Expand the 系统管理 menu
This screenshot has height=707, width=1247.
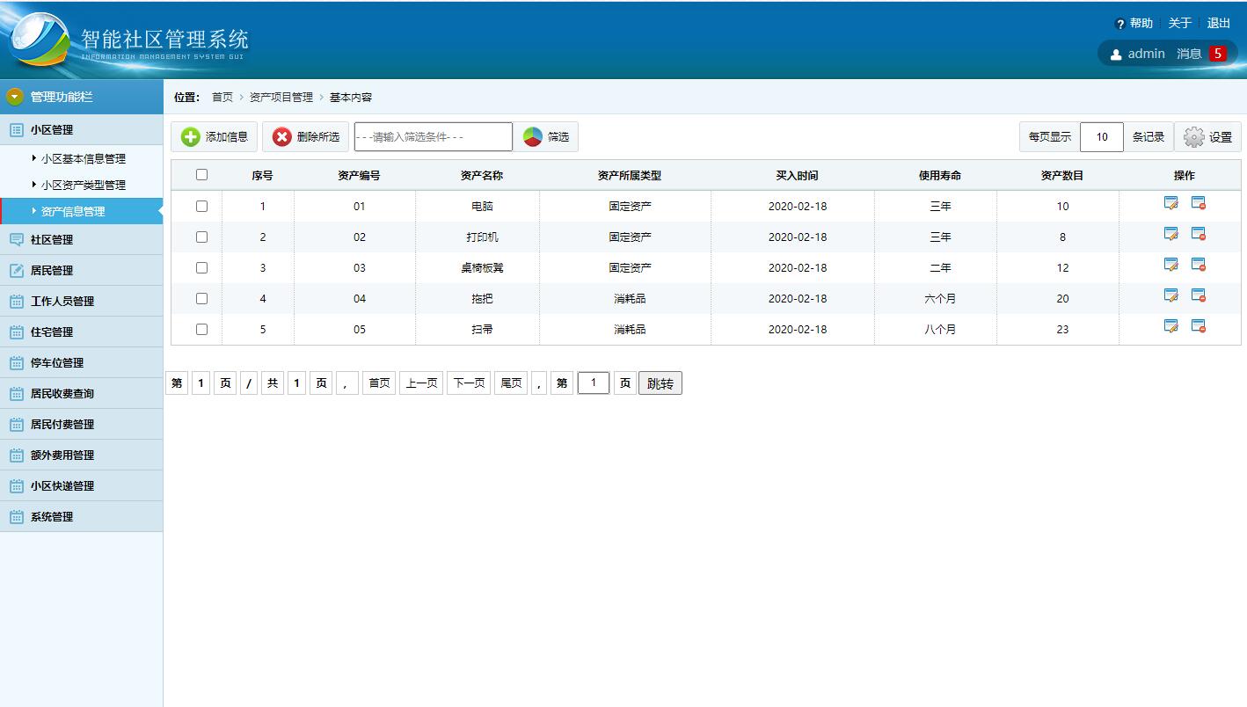tap(81, 516)
